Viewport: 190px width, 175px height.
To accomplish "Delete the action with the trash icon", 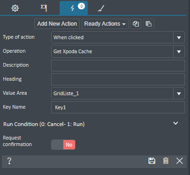I will coord(166,161).
